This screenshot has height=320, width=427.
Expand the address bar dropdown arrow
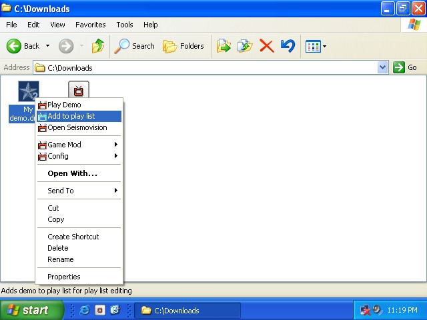point(382,67)
